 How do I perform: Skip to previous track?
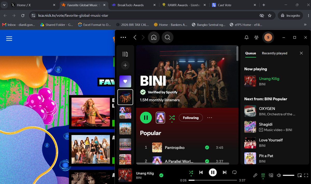coord(201,173)
